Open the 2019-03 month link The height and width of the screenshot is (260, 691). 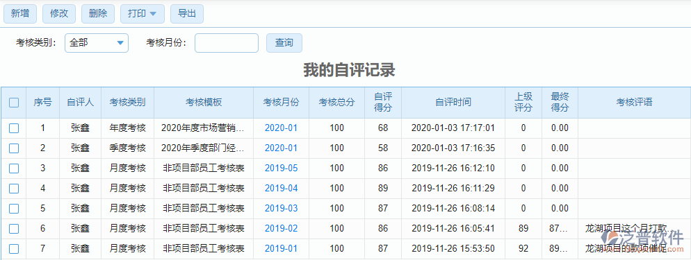point(281,209)
